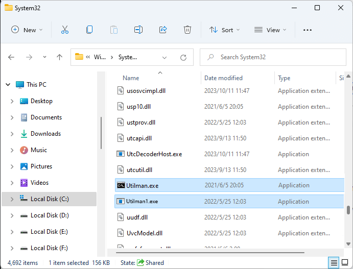
Task: Click the Utilman1.exe application icon
Action: [x=121, y=201]
